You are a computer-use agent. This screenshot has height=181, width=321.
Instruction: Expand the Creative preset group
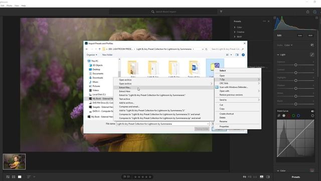tap(235, 32)
